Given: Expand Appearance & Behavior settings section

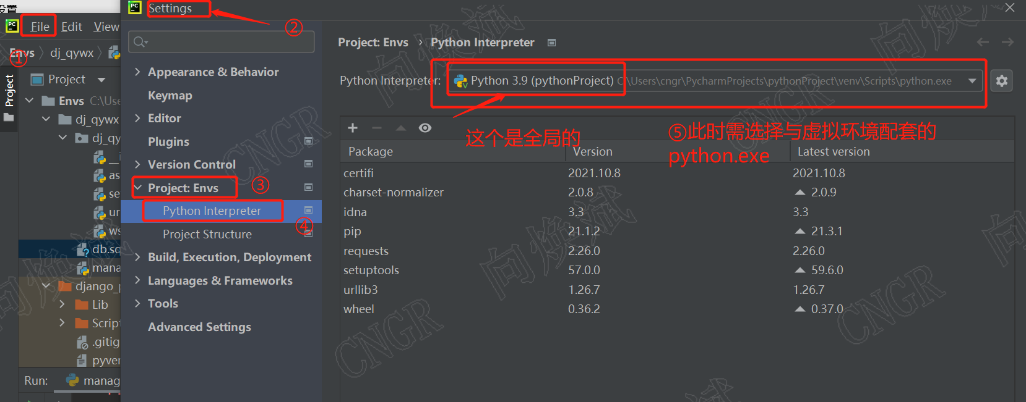Looking at the screenshot, I should click(137, 72).
